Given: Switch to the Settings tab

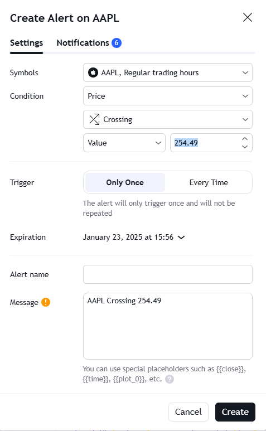Looking at the screenshot, I should (x=26, y=43).
